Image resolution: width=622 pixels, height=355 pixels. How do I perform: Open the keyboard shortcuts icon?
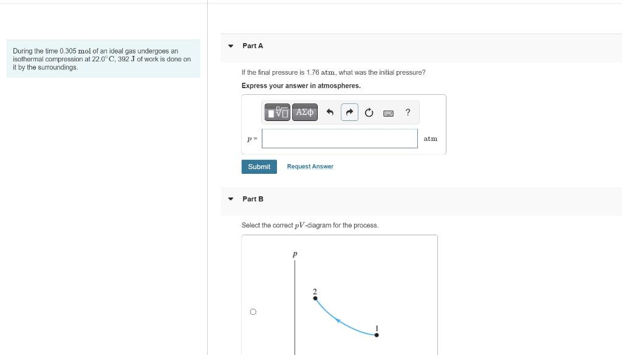(388, 112)
